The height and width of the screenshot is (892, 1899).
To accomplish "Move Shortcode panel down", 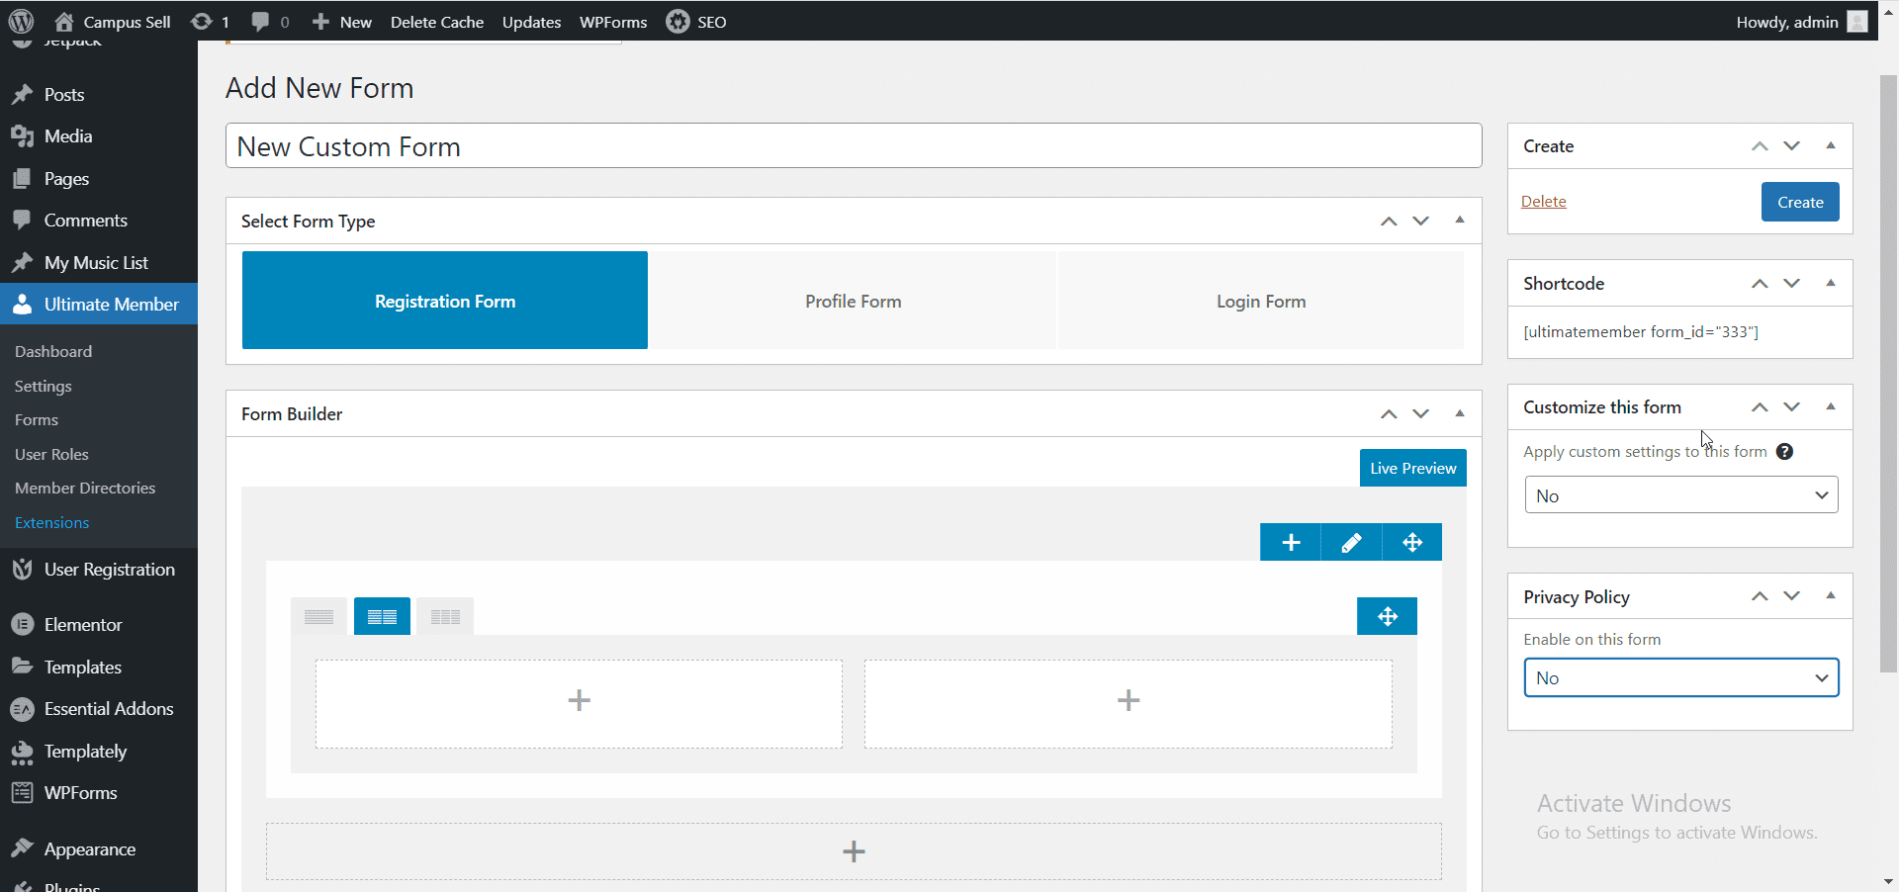I will click(x=1791, y=284).
